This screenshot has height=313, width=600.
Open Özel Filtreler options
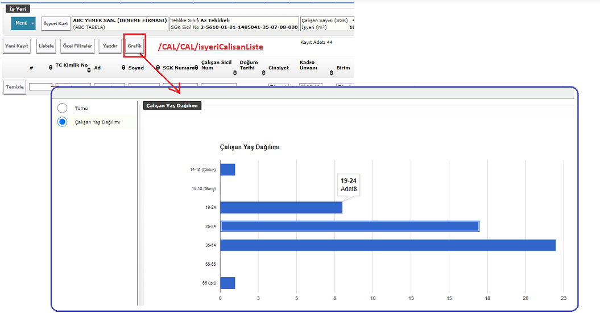[76, 46]
